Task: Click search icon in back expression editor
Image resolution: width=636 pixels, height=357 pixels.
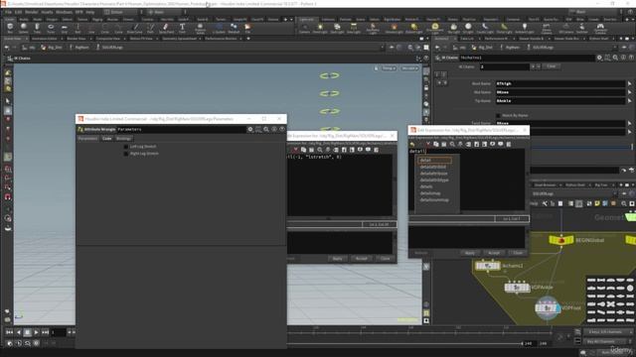Action: click(x=320, y=150)
